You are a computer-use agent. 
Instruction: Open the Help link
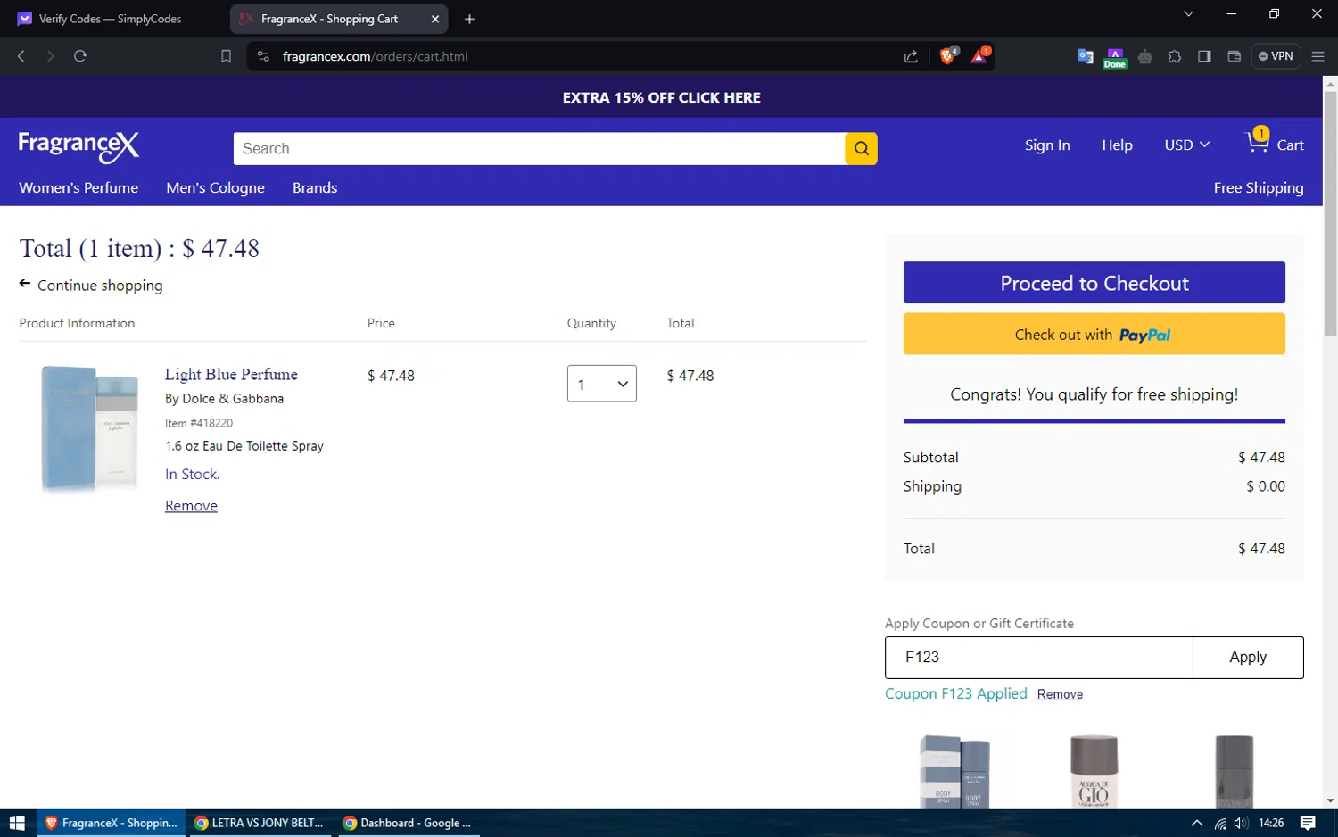tap(1117, 145)
